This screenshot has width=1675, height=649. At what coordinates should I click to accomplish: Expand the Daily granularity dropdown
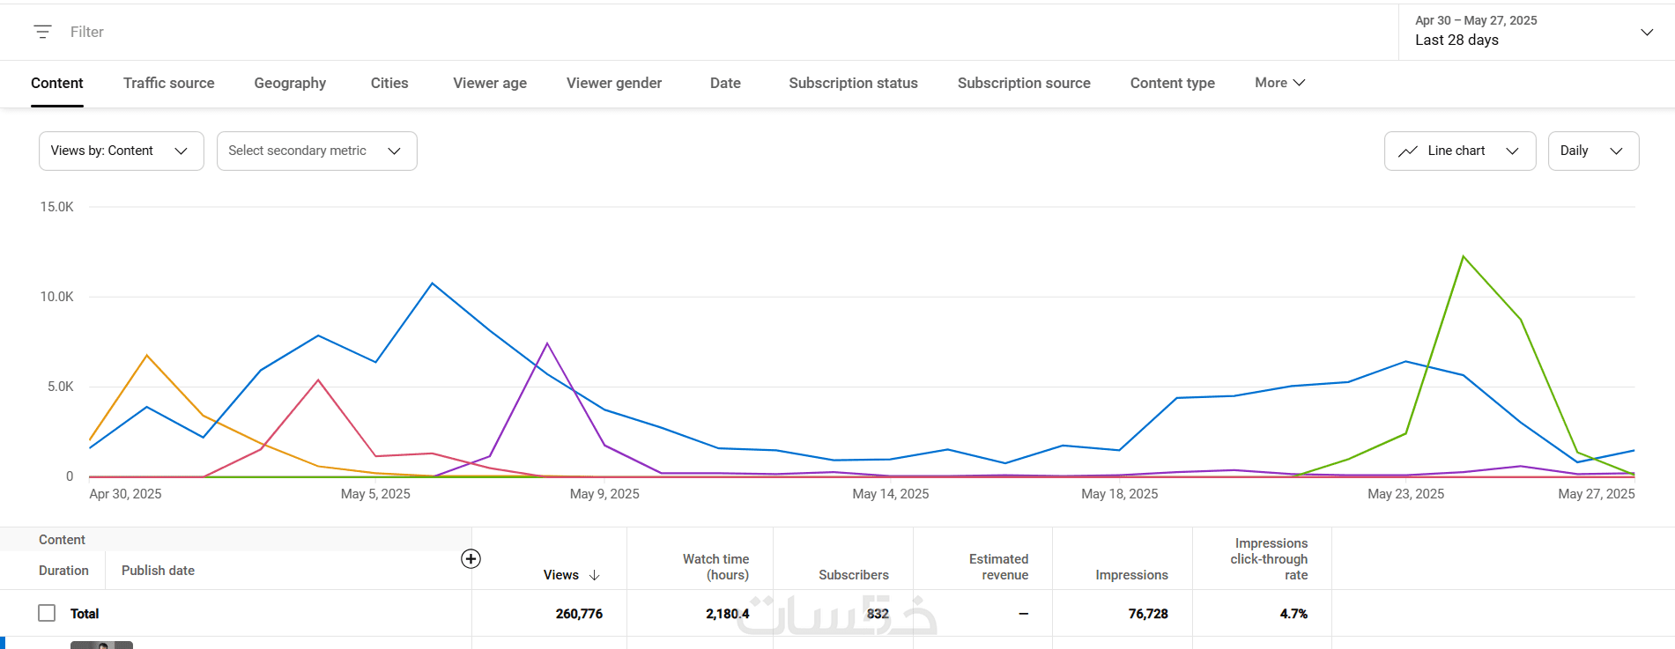click(1592, 151)
